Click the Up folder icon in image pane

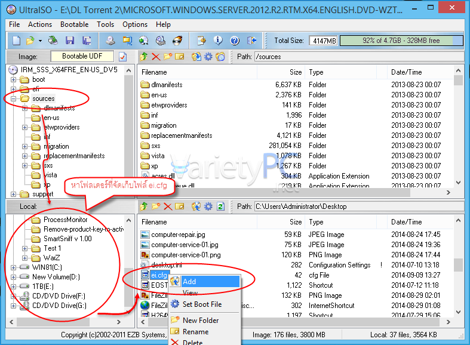(x=144, y=56)
